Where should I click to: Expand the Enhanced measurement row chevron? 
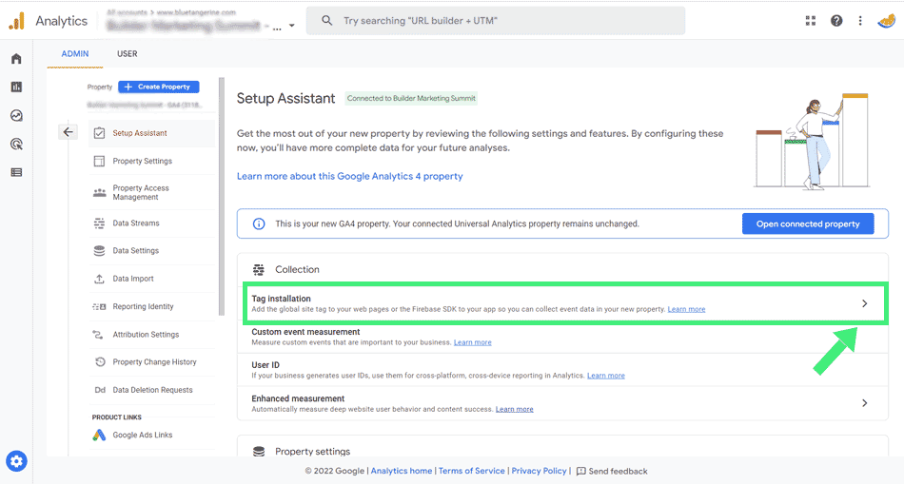pos(864,403)
